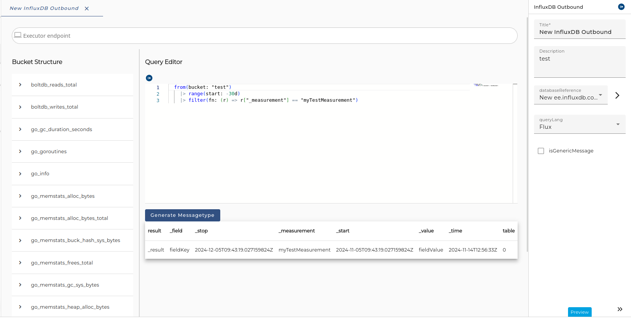Collapse the side panel with double chevron
Image resolution: width=631 pixels, height=319 pixels.
[620, 309]
